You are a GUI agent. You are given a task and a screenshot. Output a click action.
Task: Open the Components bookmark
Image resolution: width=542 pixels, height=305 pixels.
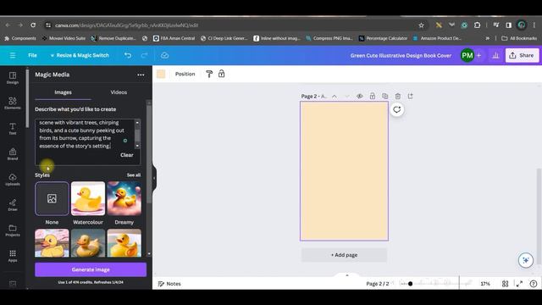[x=20, y=38]
